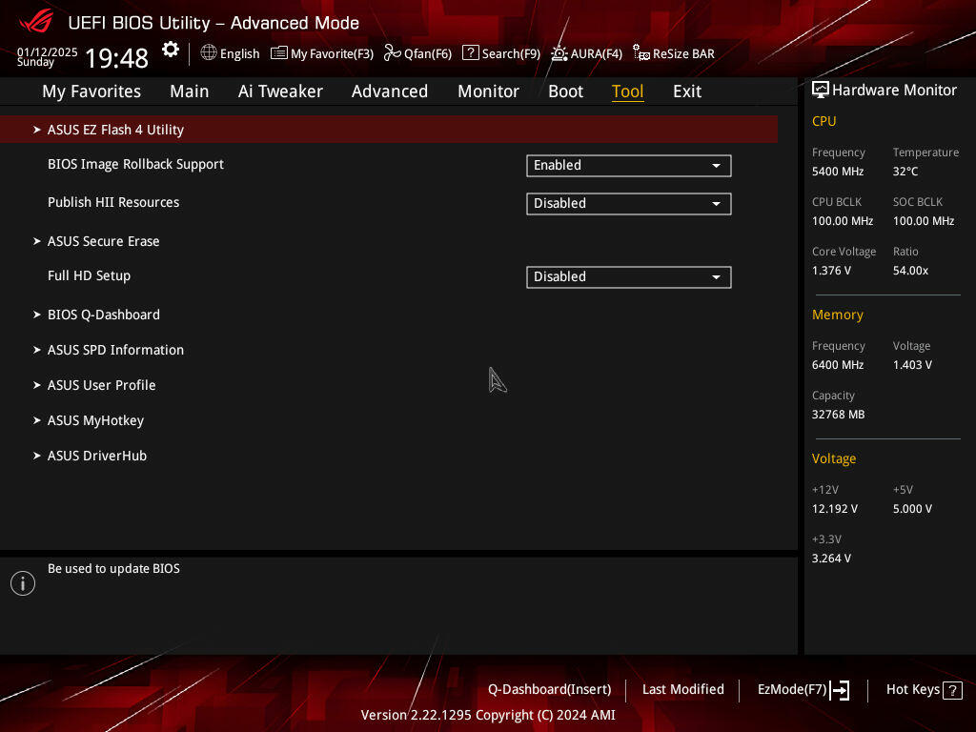The width and height of the screenshot is (976, 732).
Task: Click the Hot Keys question mark box
Action: (952, 690)
